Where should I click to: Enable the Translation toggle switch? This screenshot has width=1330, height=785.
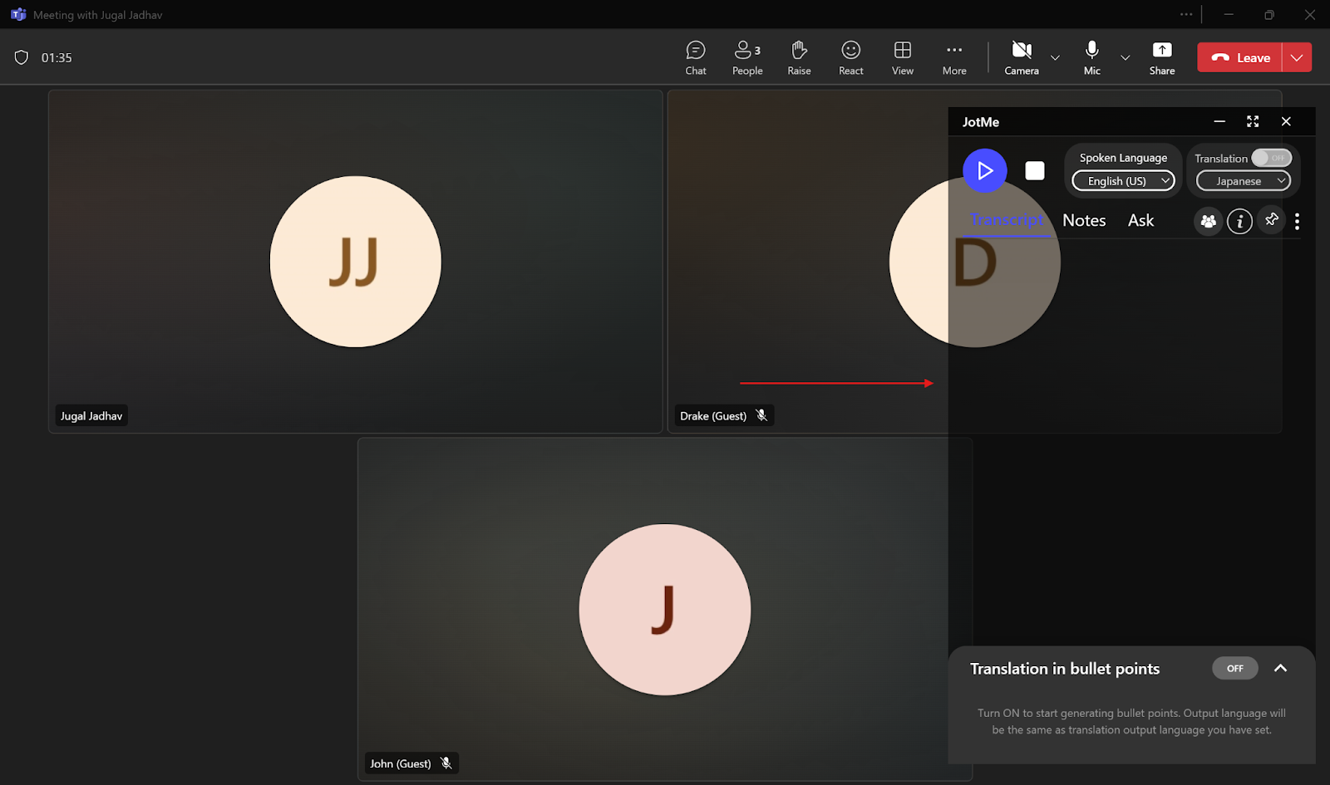pyautogui.click(x=1271, y=158)
